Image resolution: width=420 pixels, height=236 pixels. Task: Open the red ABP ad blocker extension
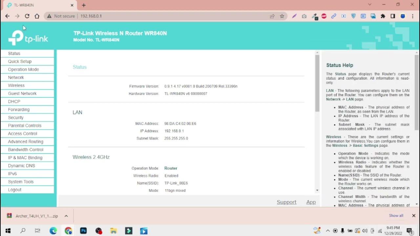click(x=324, y=16)
